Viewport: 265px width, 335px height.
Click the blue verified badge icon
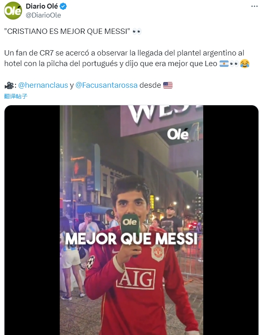[63, 7]
